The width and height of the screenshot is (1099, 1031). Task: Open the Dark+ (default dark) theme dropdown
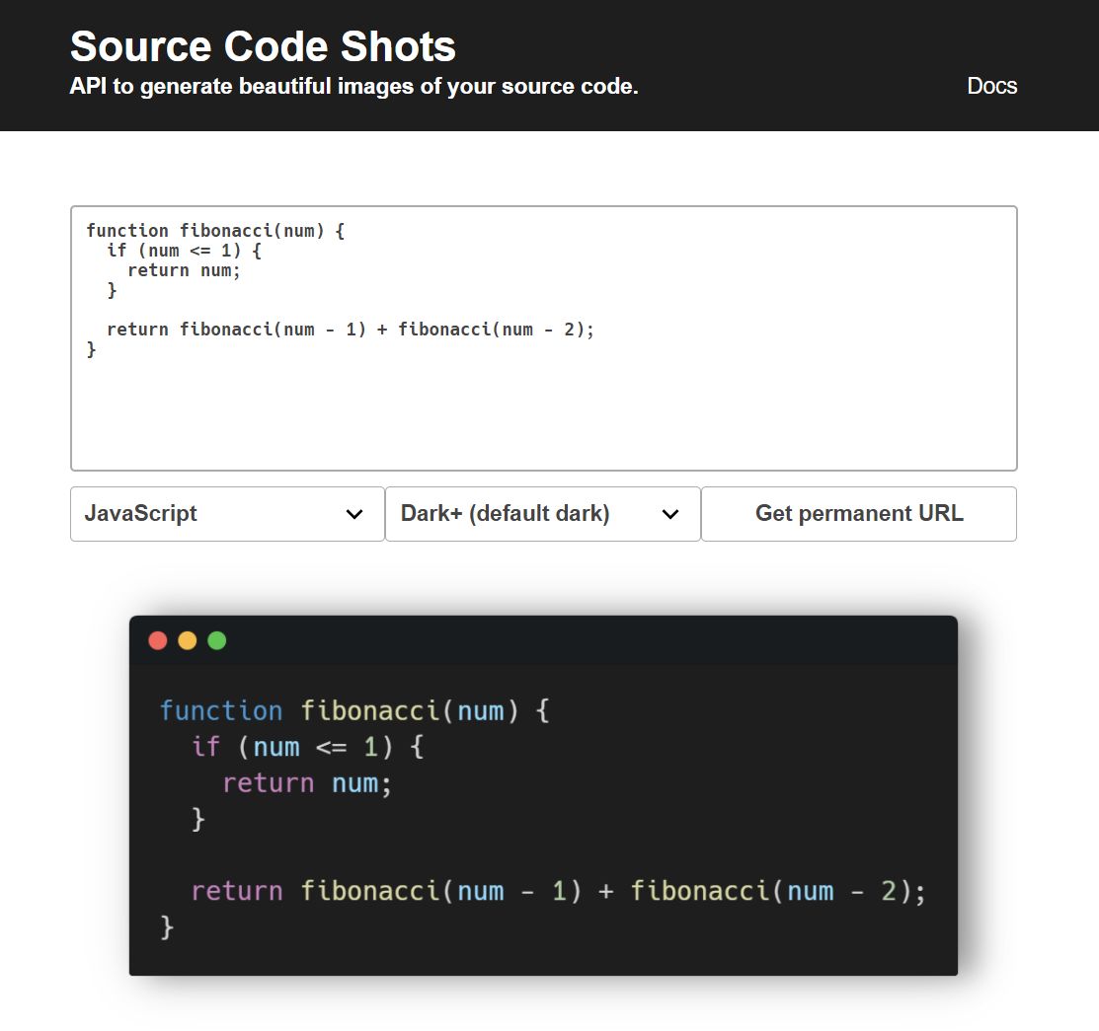pyautogui.click(x=543, y=514)
